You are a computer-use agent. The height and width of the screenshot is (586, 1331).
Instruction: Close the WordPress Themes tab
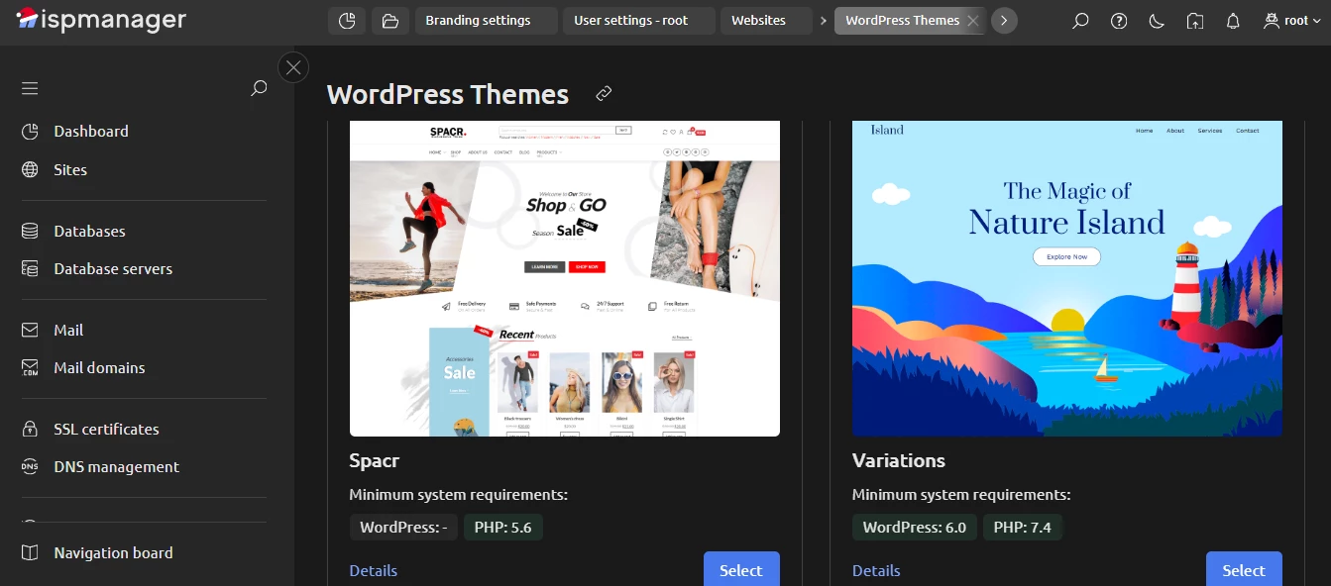[973, 19]
